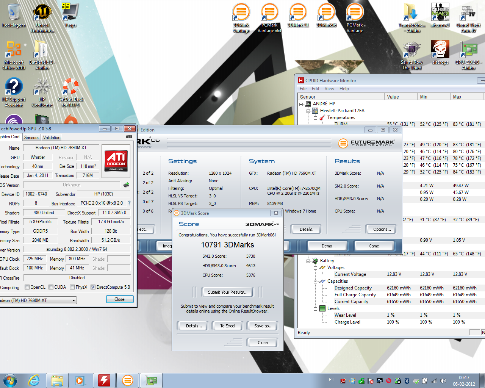The height and width of the screenshot is (388, 485).
Task: Toggle the OpenCL checkbox
Action: tap(27, 287)
